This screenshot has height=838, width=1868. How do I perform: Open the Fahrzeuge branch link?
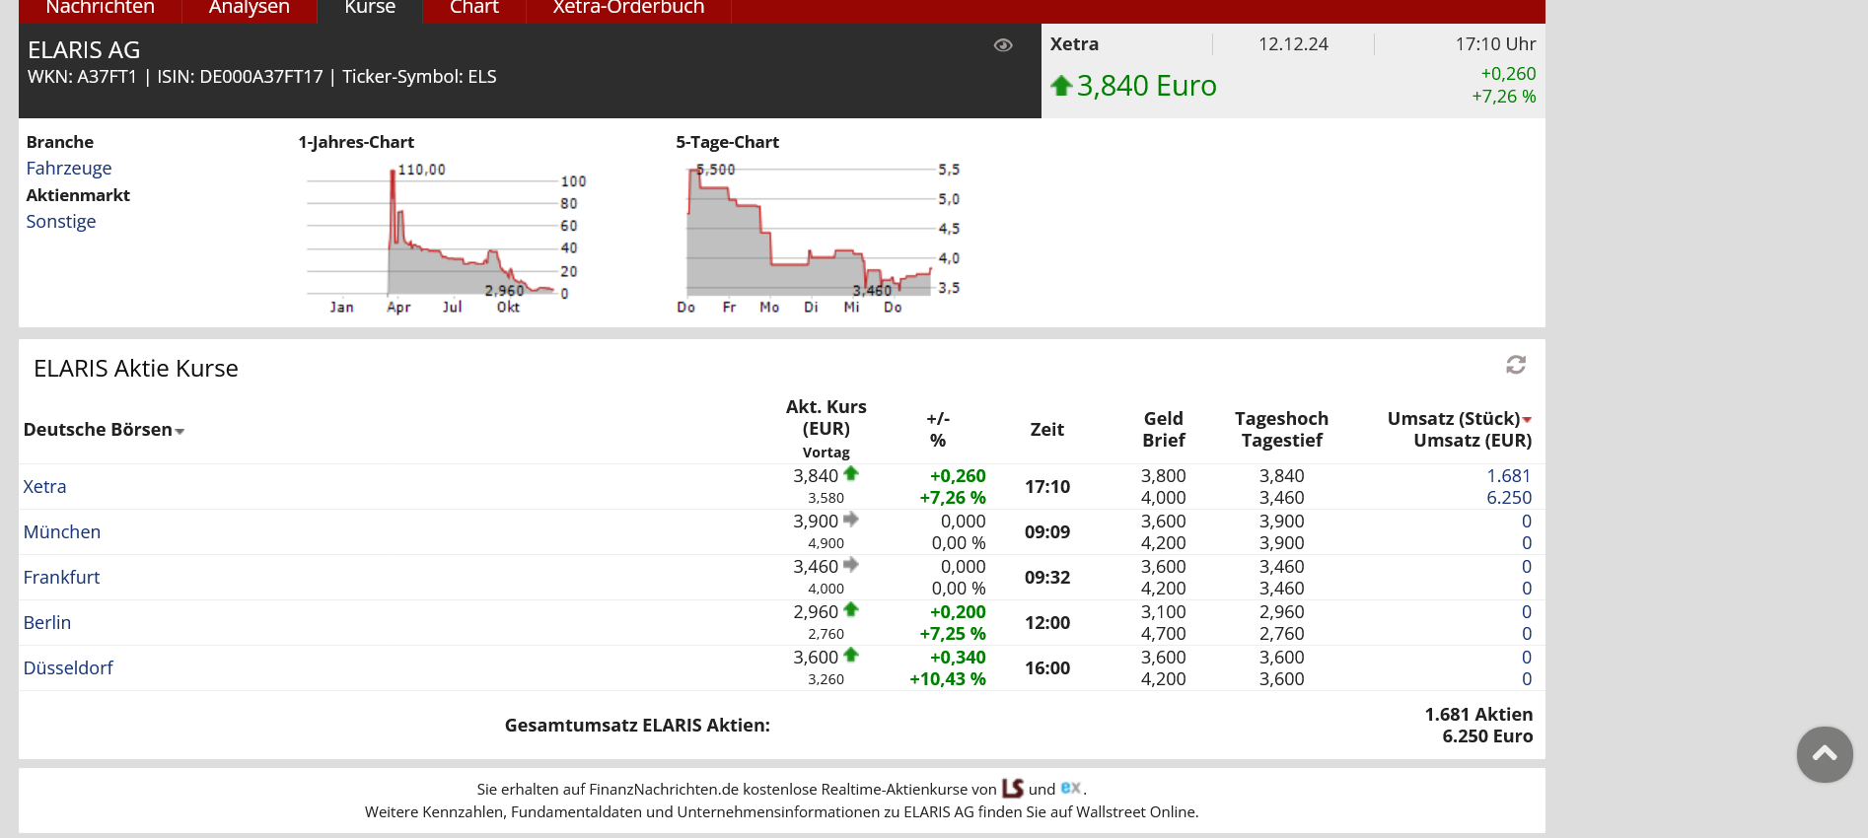(x=69, y=169)
